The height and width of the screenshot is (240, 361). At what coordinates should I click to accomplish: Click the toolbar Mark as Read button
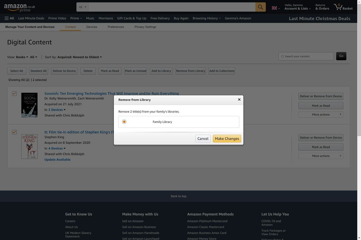[x=110, y=71]
